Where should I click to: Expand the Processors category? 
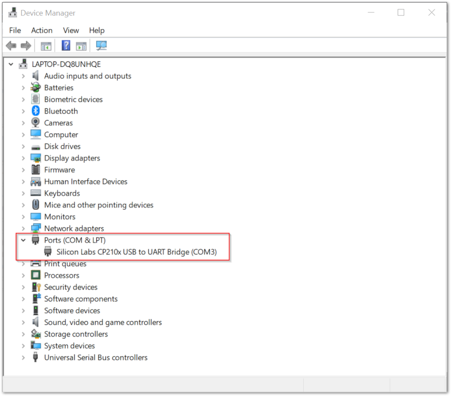[24, 275]
